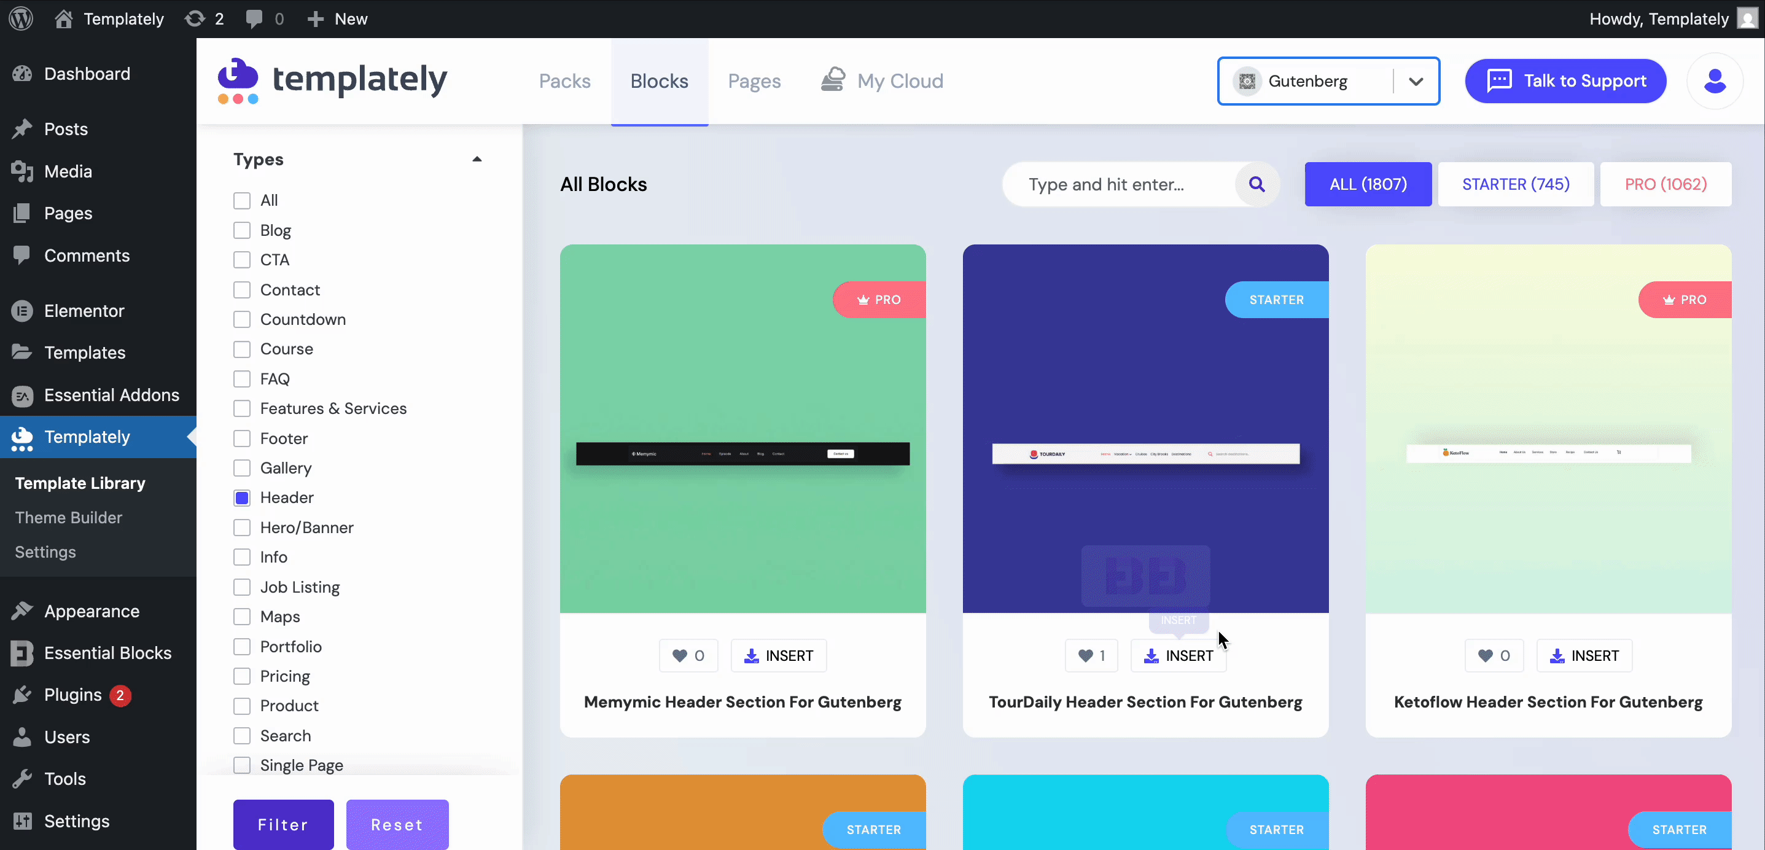
Task: Click the plus New icon in admin bar
Action: [315, 18]
